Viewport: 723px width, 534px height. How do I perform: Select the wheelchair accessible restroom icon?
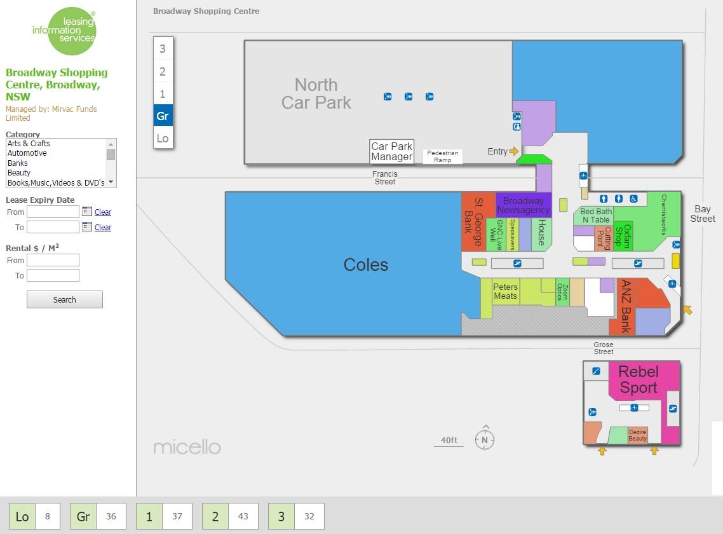point(633,198)
